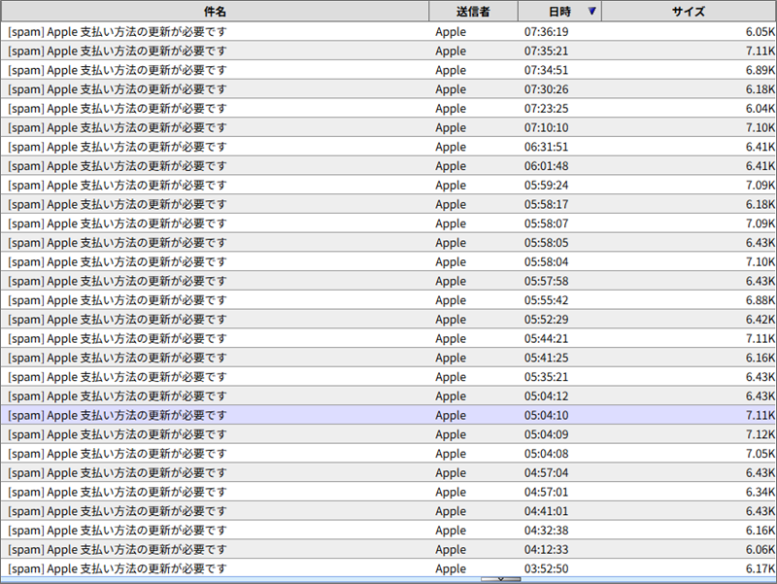The height and width of the screenshot is (584, 777).
Task: Select the spam email received at 07:36:19
Action: click(x=388, y=32)
